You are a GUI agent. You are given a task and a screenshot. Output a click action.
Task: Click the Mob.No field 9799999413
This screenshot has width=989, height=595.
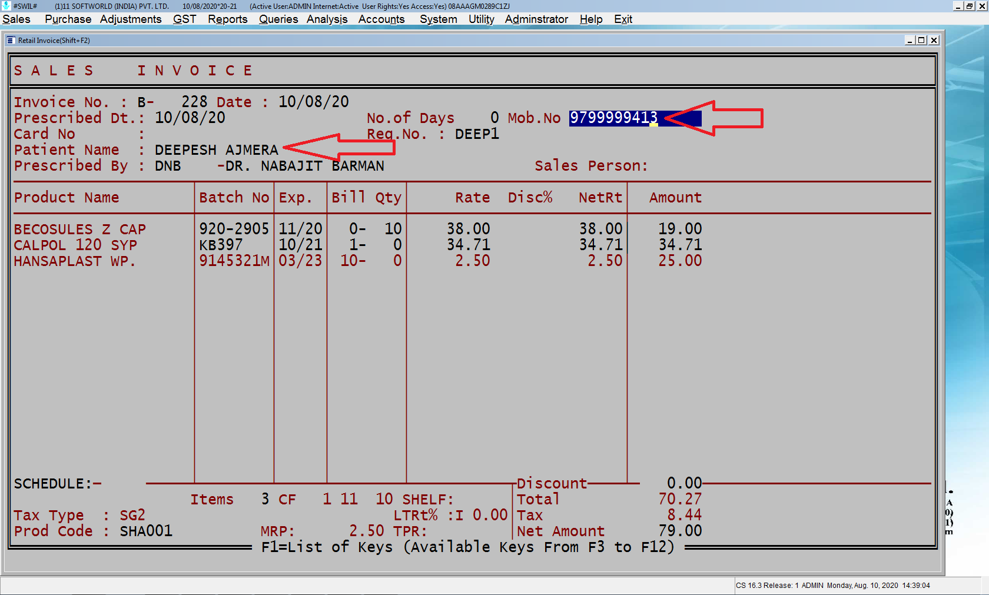point(635,118)
